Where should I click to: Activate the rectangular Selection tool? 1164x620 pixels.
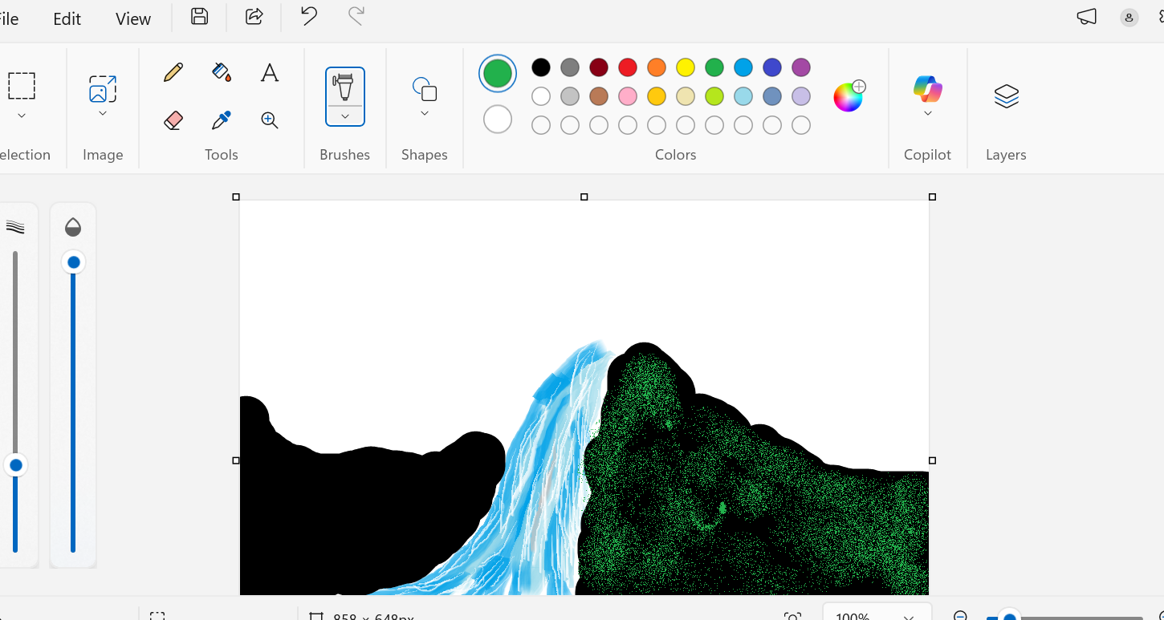[22, 86]
